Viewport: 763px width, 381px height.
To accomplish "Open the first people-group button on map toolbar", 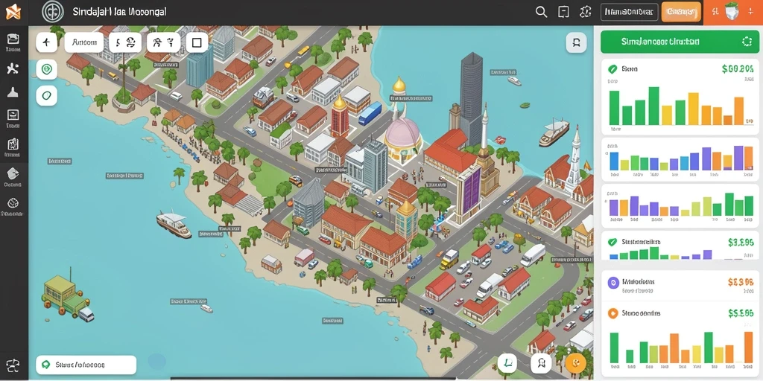I will 125,42.
